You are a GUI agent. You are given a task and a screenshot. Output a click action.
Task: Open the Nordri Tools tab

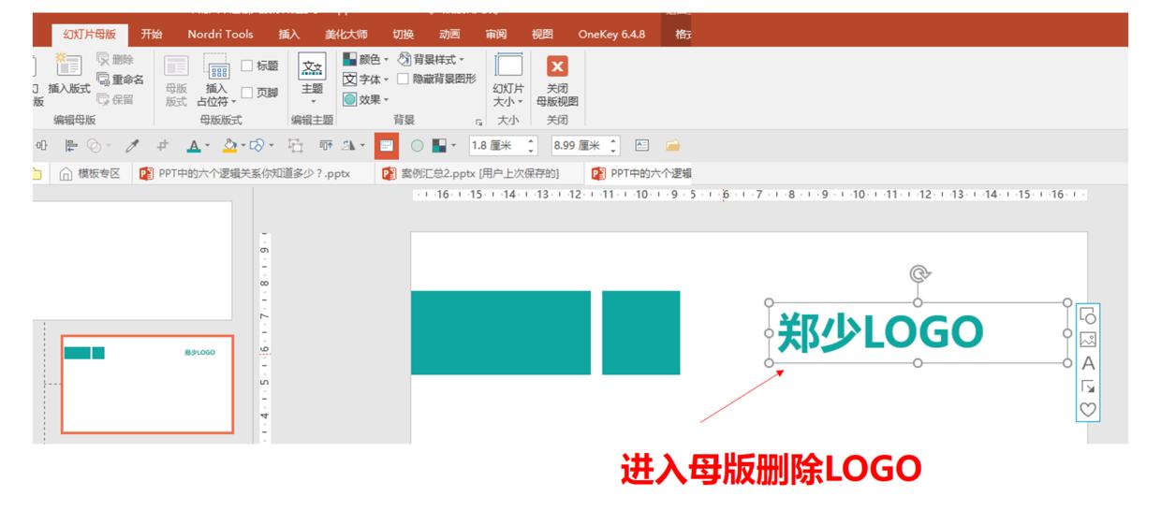(x=220, y=34)
